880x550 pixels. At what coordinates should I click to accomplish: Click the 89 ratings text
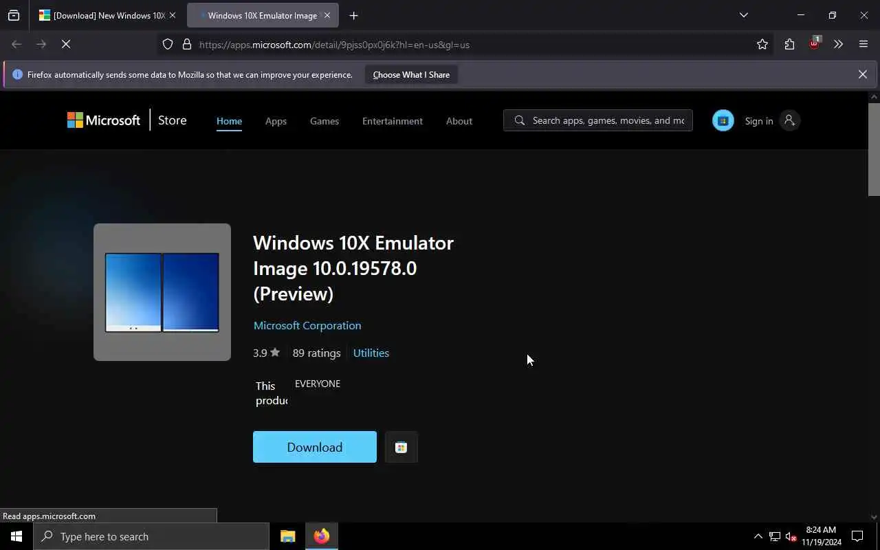316,353
